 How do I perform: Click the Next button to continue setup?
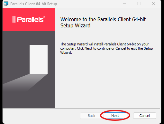115,116
